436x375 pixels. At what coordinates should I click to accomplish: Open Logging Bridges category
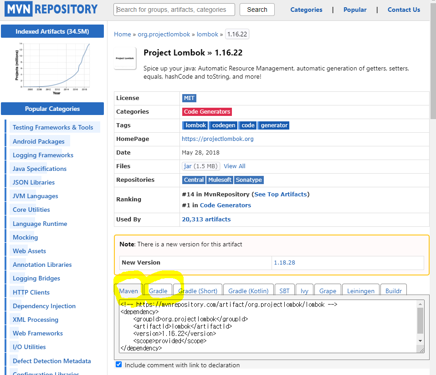pos(36,278)
